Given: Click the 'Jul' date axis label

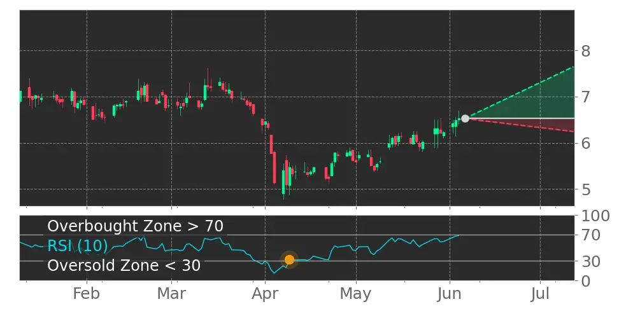Looking at the screenshot, I should (x=539, y=294).
